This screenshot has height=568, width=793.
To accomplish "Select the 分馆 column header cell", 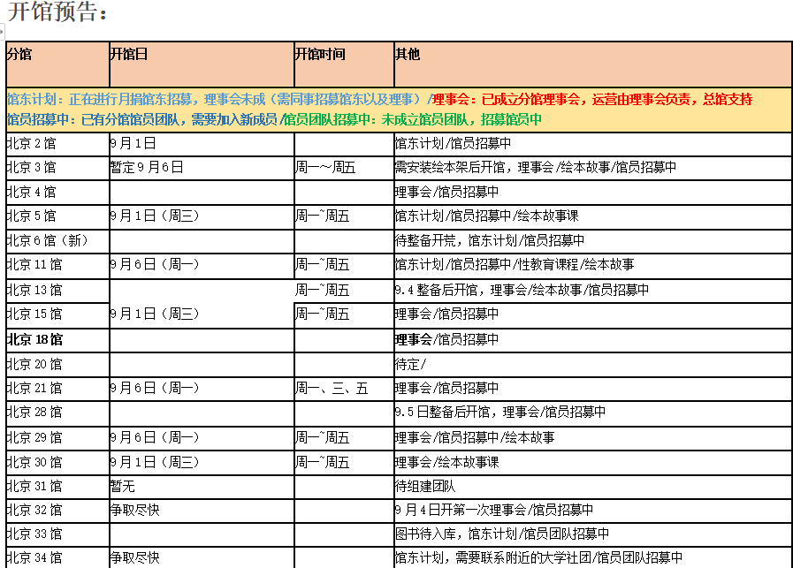I will pyautogui.click(x=57, y=63).
